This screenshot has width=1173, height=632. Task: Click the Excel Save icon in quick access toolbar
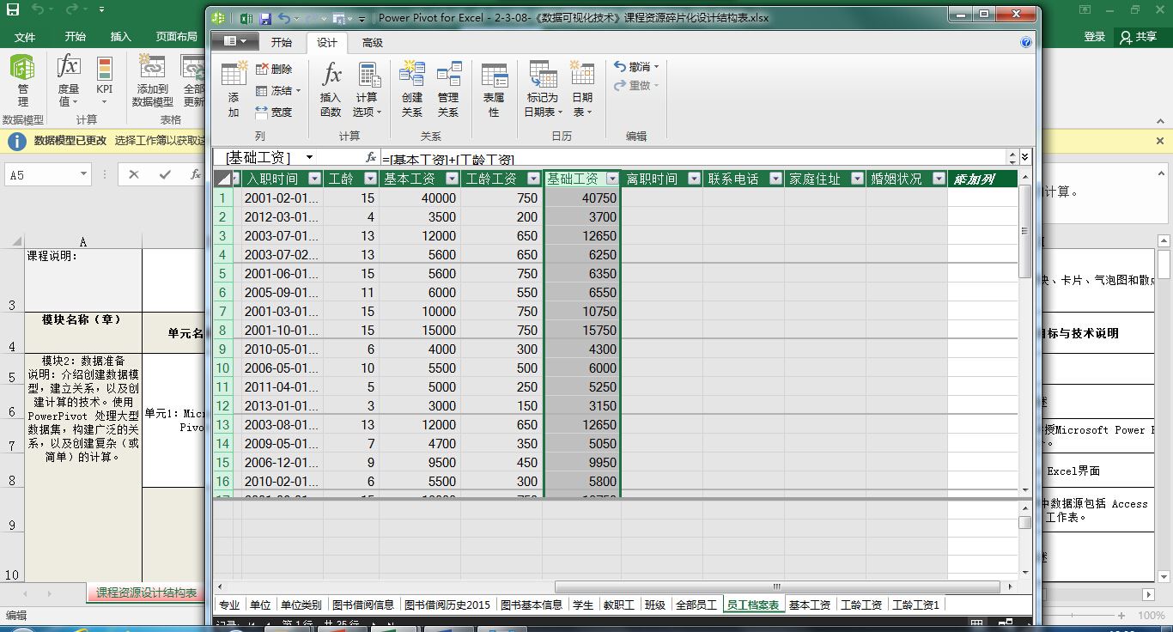coord(15,11)
